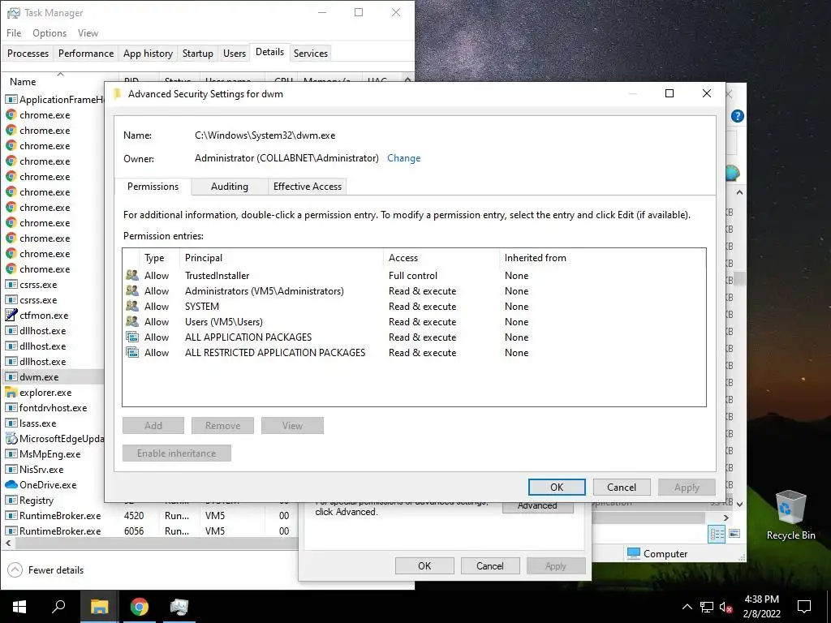Click the Enable inheritance button
The width and height of the screenshot is (831, 623).
tap(176, 453)
